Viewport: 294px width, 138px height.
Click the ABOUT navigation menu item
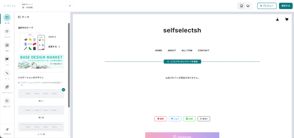[x=172, y=50]
